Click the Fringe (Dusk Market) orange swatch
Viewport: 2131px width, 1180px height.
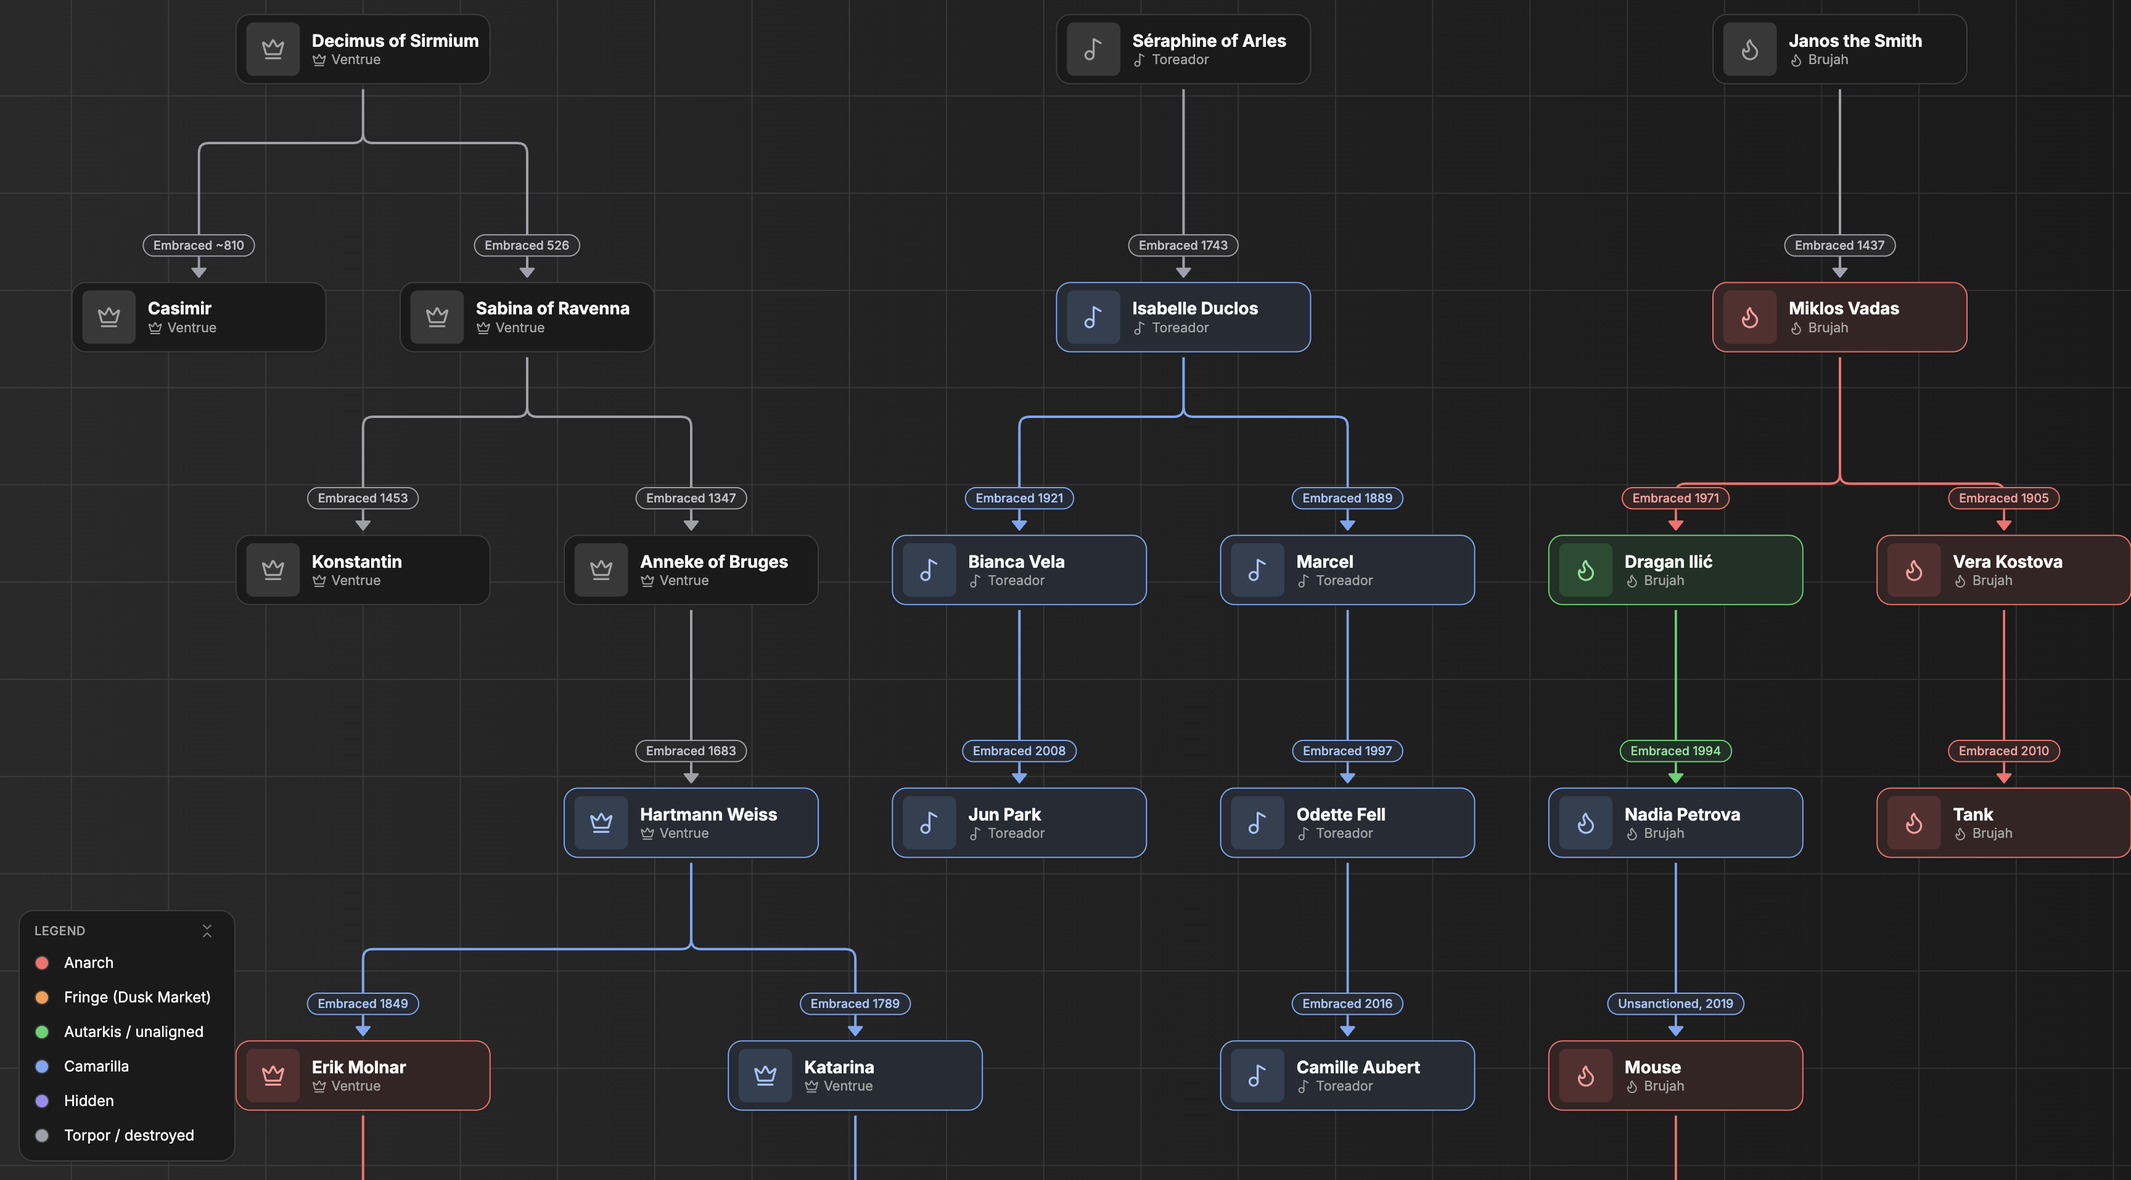(42, 998)
